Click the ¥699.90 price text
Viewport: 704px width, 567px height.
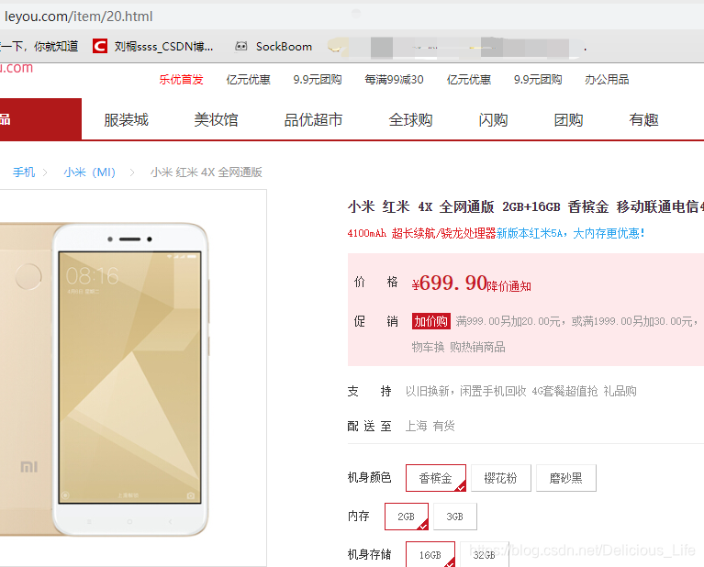point(450,283)
